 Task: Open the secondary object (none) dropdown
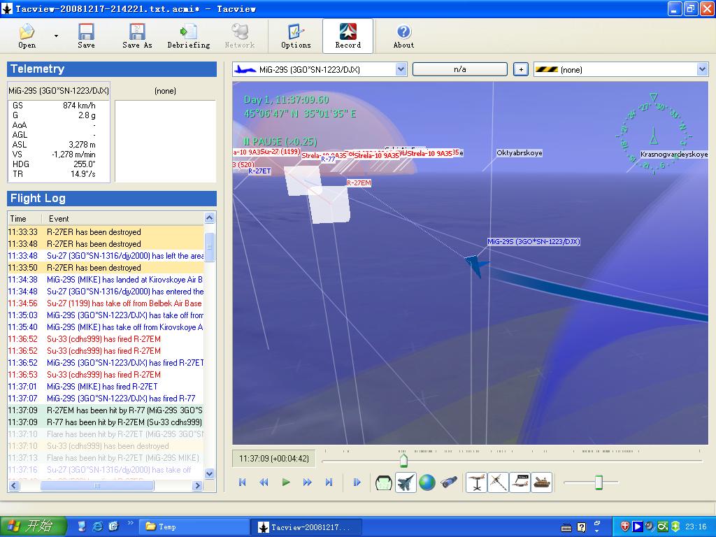[702, 69]
